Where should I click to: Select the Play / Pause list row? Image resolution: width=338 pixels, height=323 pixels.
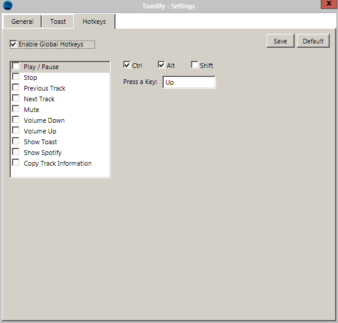[60, 67]
